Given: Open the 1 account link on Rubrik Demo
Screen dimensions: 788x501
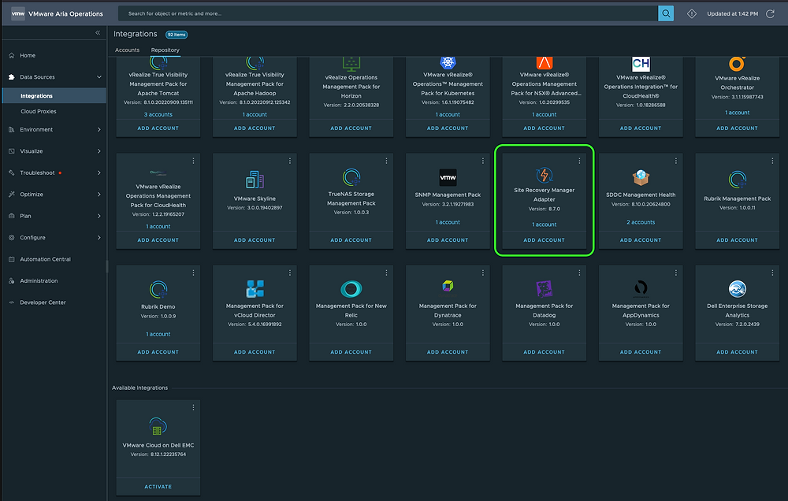Looking at the screenshot, I should pos(158,334).
